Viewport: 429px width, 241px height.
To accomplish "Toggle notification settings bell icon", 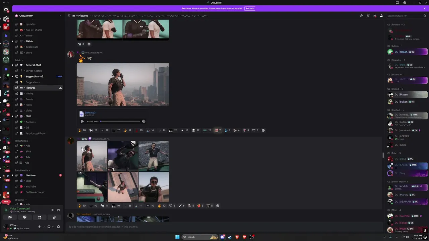I will point(368,16).
